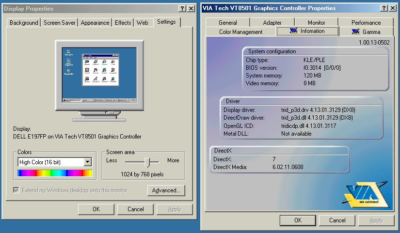Click Display Properties help question-mark button
The image size is (400, 233).
coord(182,8)
